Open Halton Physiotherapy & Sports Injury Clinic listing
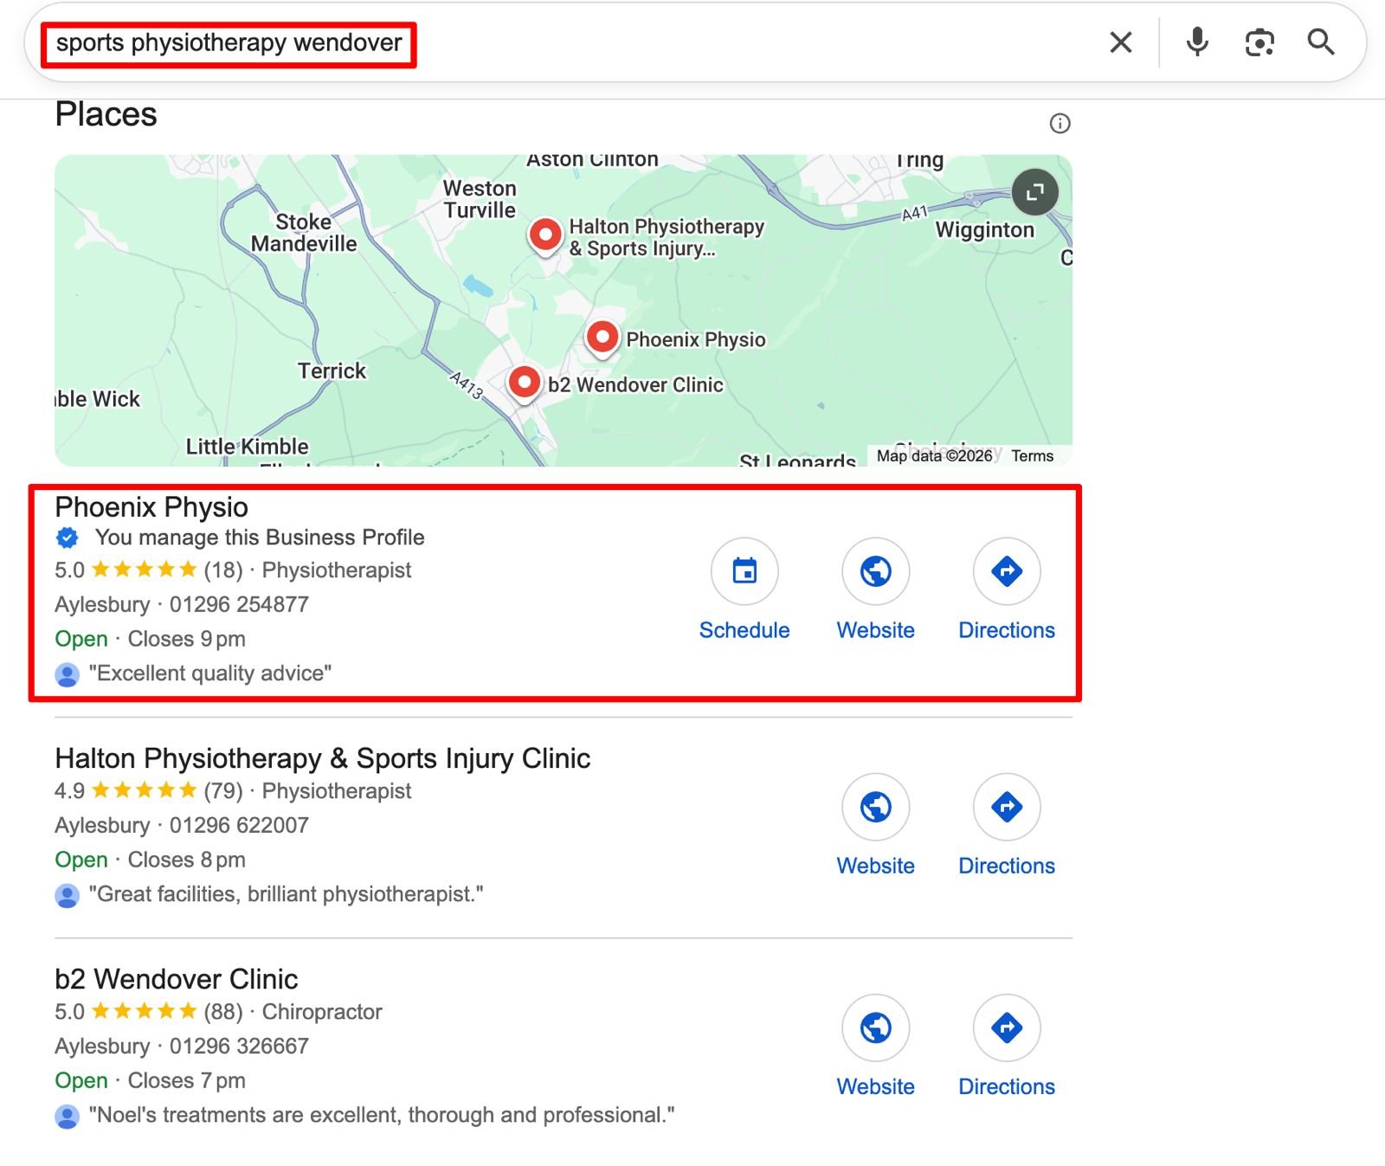 [322, 758]
